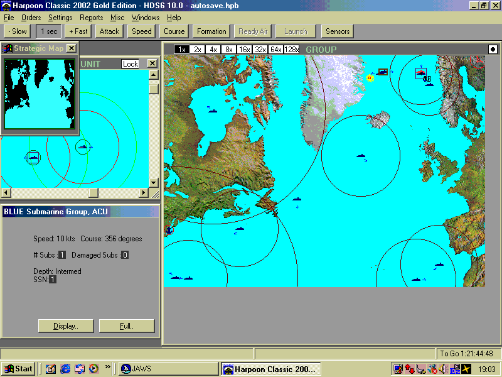
Task: Open the Formation editor button
Action: coord(211,31)
